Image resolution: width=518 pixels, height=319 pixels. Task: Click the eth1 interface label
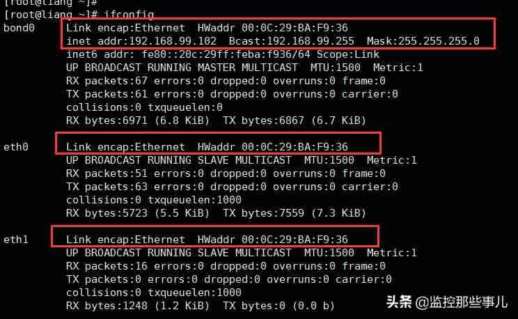(16, 240)
